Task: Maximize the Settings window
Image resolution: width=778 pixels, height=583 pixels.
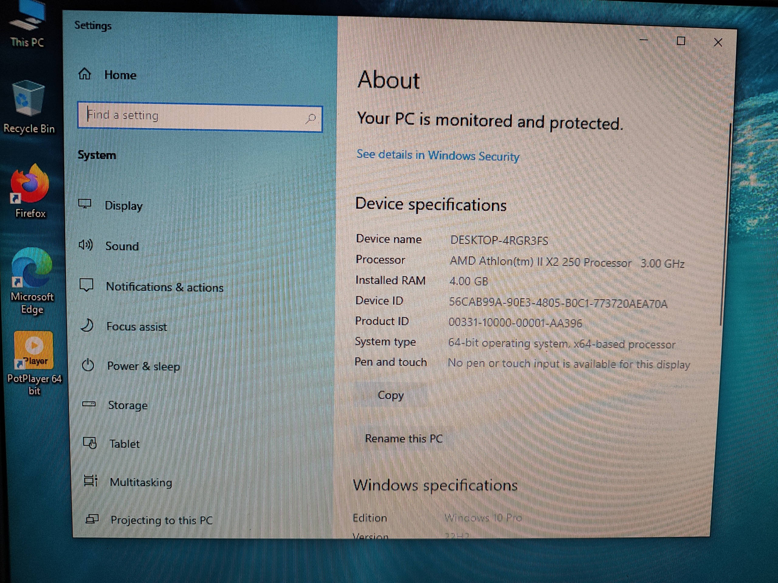Action: point(681,41)
